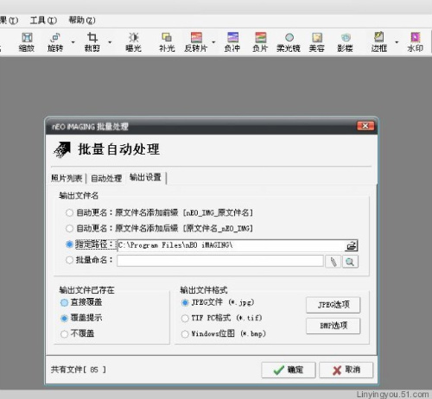Viewport: 432px width, 399px height.
Task: Apply the 负冲 effect icon
Action: (x=232, y=42)
